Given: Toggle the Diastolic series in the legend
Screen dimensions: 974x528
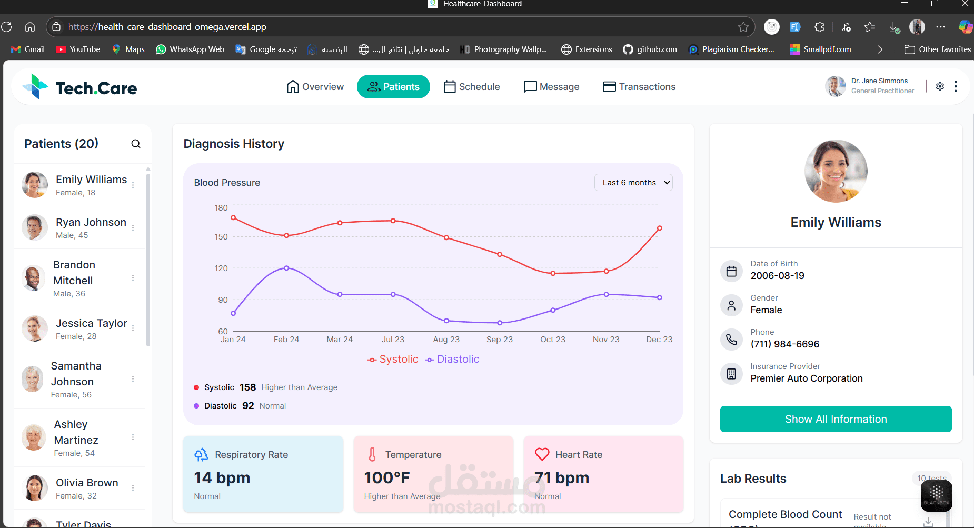Looking at the screenshot, I should 452,359.
